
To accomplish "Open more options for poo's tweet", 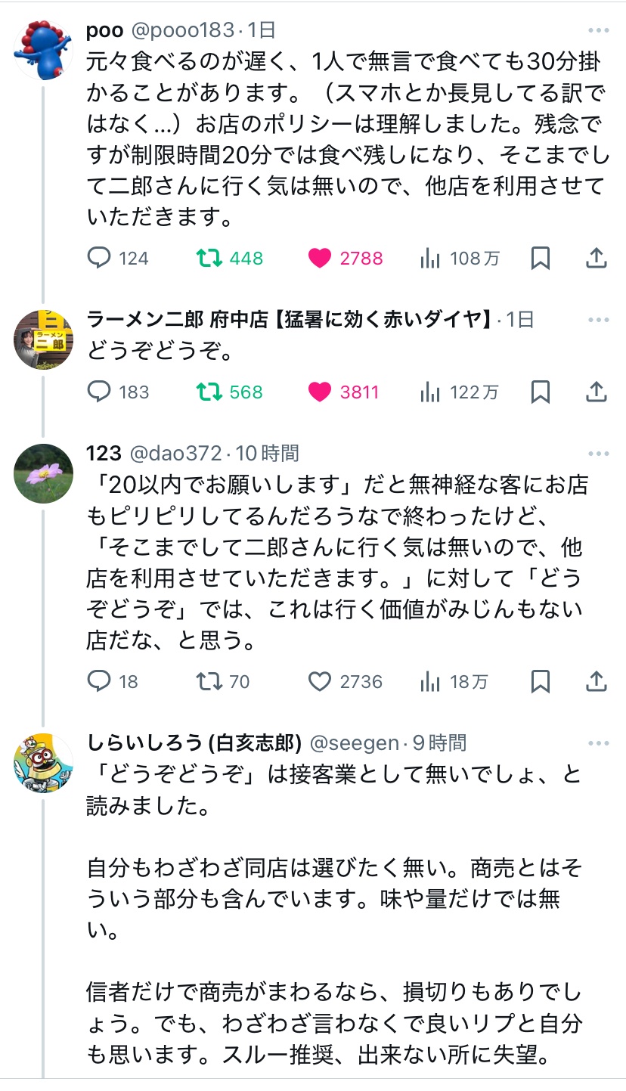I will [598, 30].
